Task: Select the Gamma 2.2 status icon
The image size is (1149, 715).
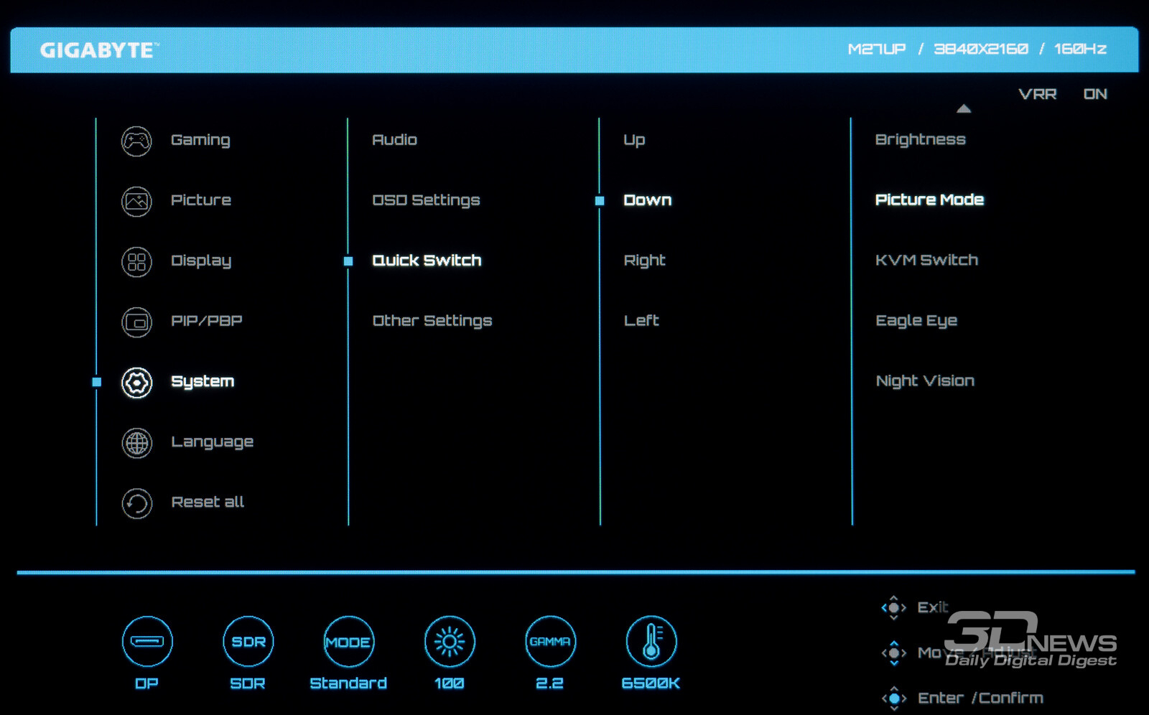Action: pos(550,641)
